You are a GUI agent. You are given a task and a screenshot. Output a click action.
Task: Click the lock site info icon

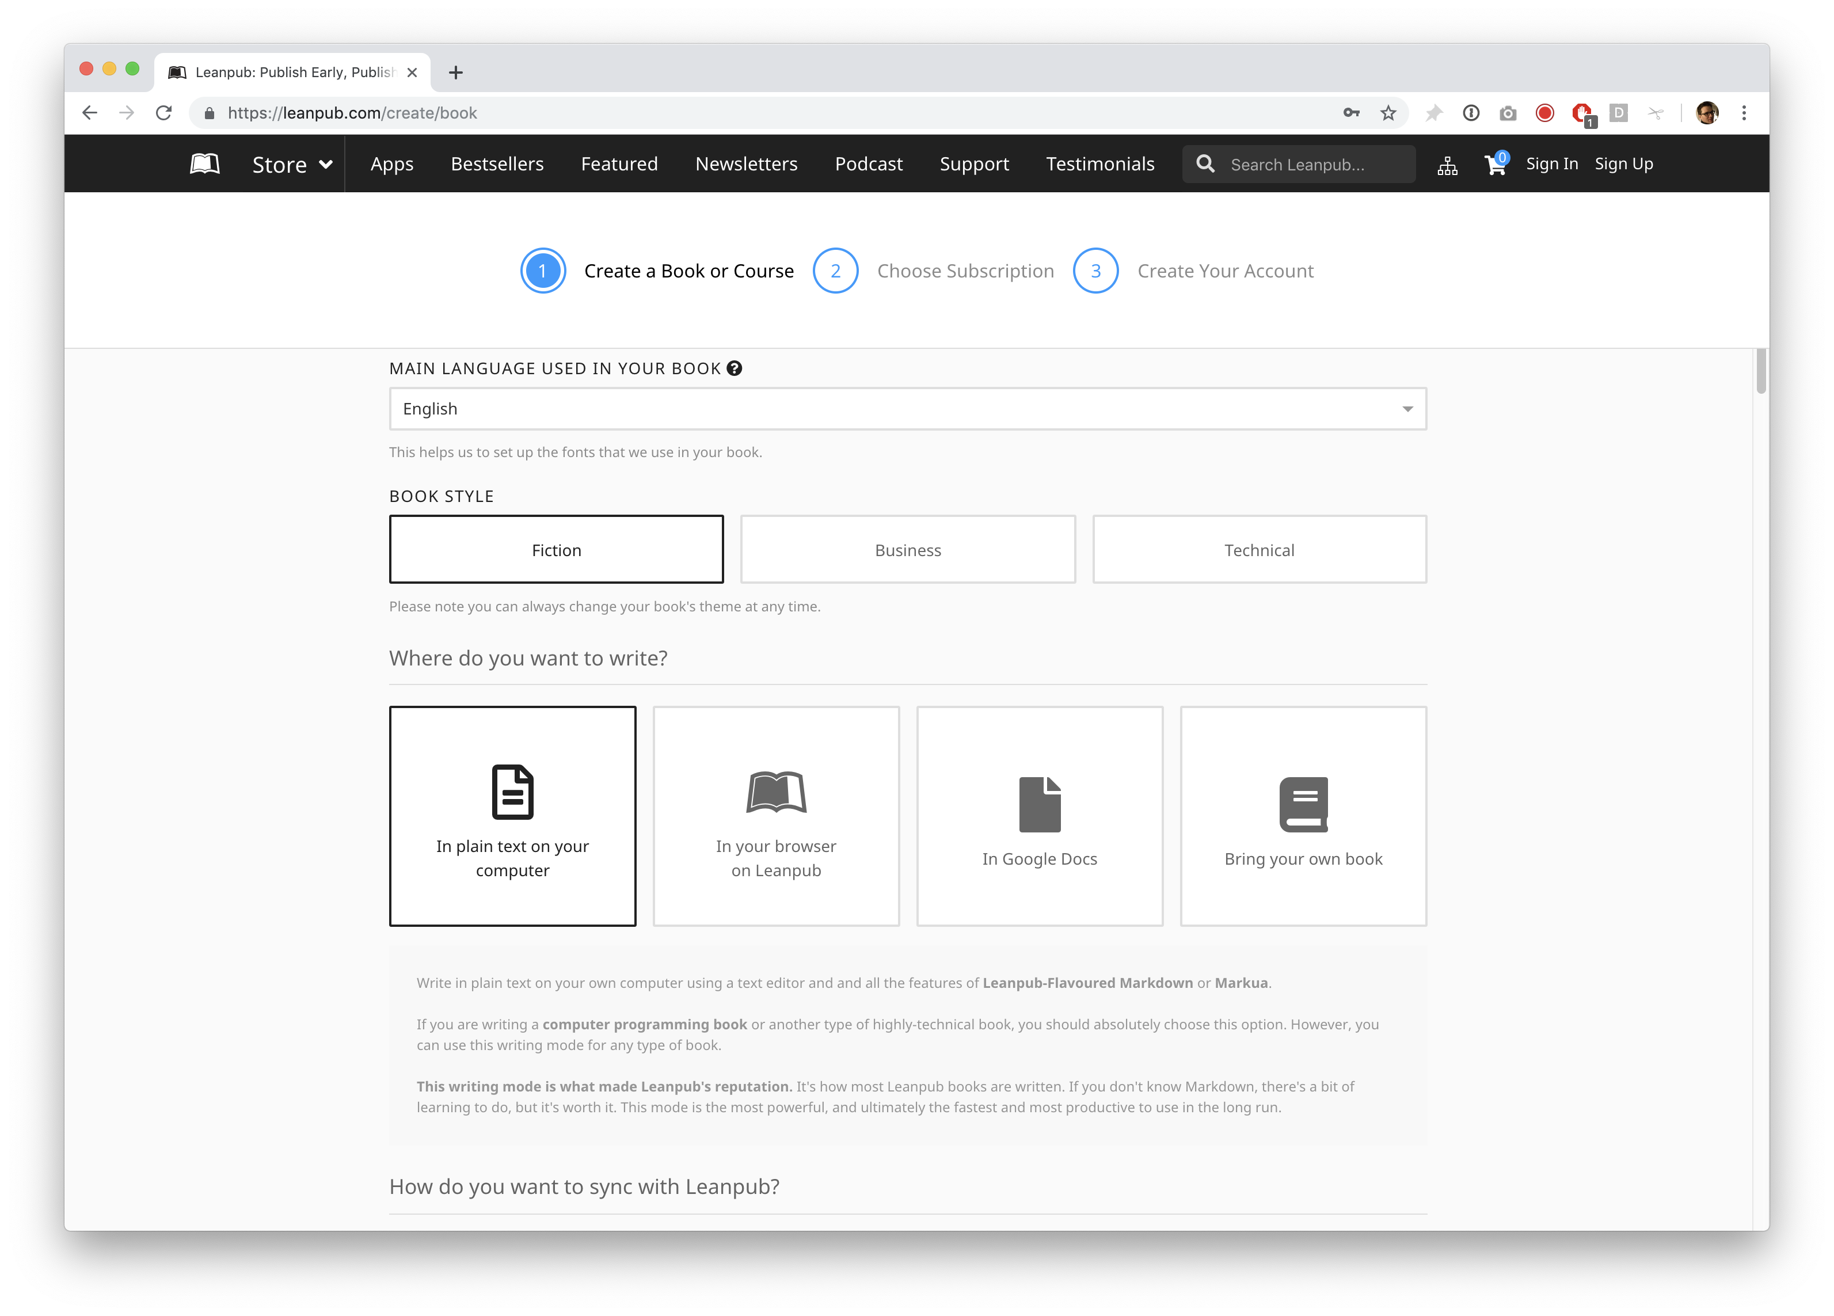coord(210,113)
